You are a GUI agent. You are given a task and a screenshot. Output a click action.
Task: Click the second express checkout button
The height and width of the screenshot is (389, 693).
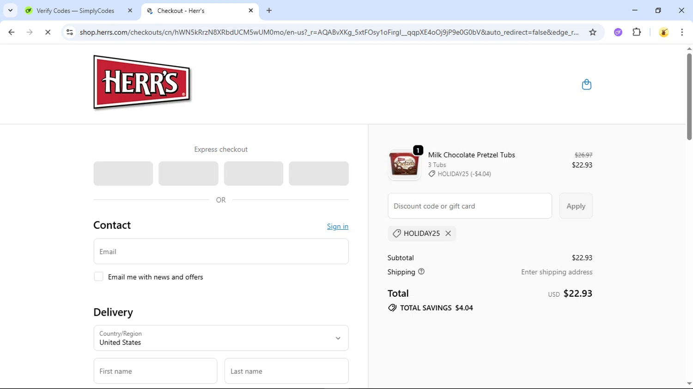[188, 174]
